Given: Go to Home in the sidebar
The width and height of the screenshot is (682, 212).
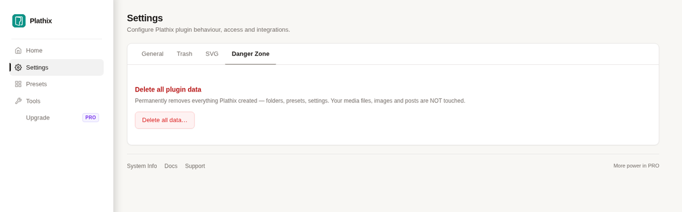Looking at the screenshot, I should (57, 51).
